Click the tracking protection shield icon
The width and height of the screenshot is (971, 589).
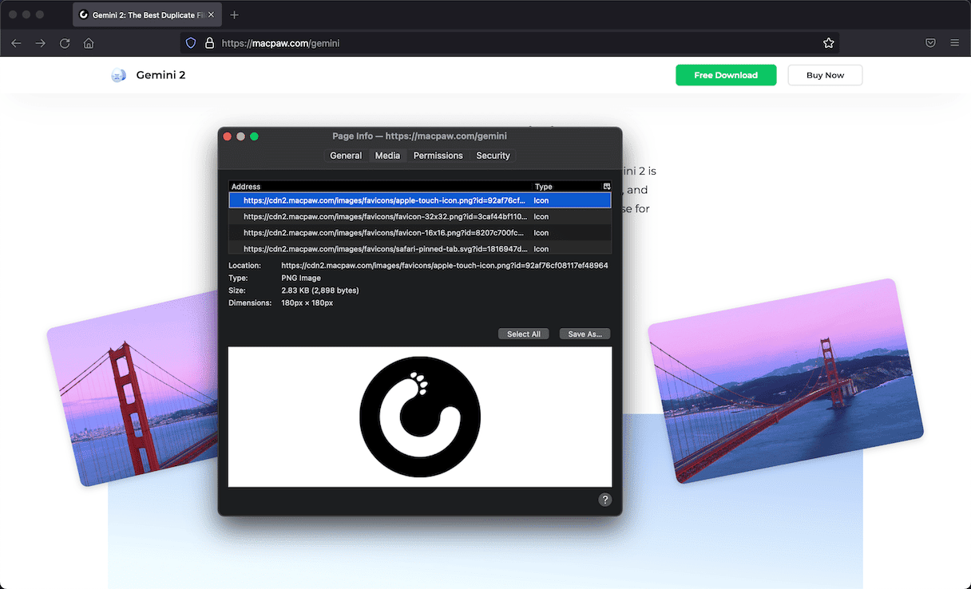(191, 43)
